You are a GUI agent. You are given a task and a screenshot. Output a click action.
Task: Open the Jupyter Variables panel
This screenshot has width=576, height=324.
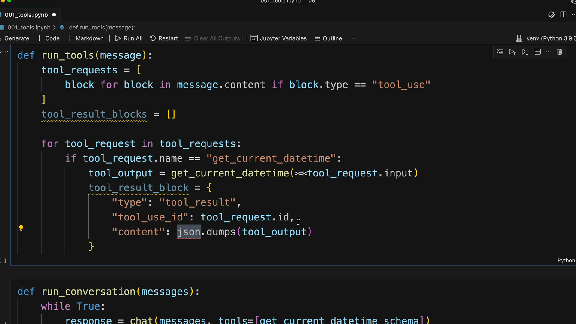(279, 38)
